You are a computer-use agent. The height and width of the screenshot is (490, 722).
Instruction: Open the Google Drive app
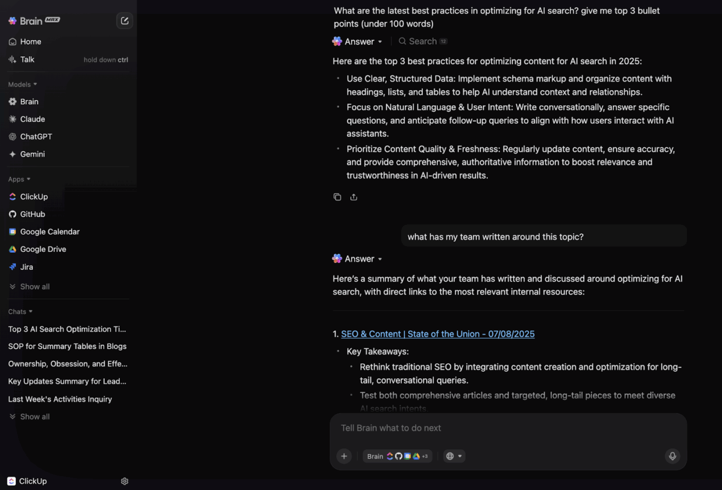point(43,249)
